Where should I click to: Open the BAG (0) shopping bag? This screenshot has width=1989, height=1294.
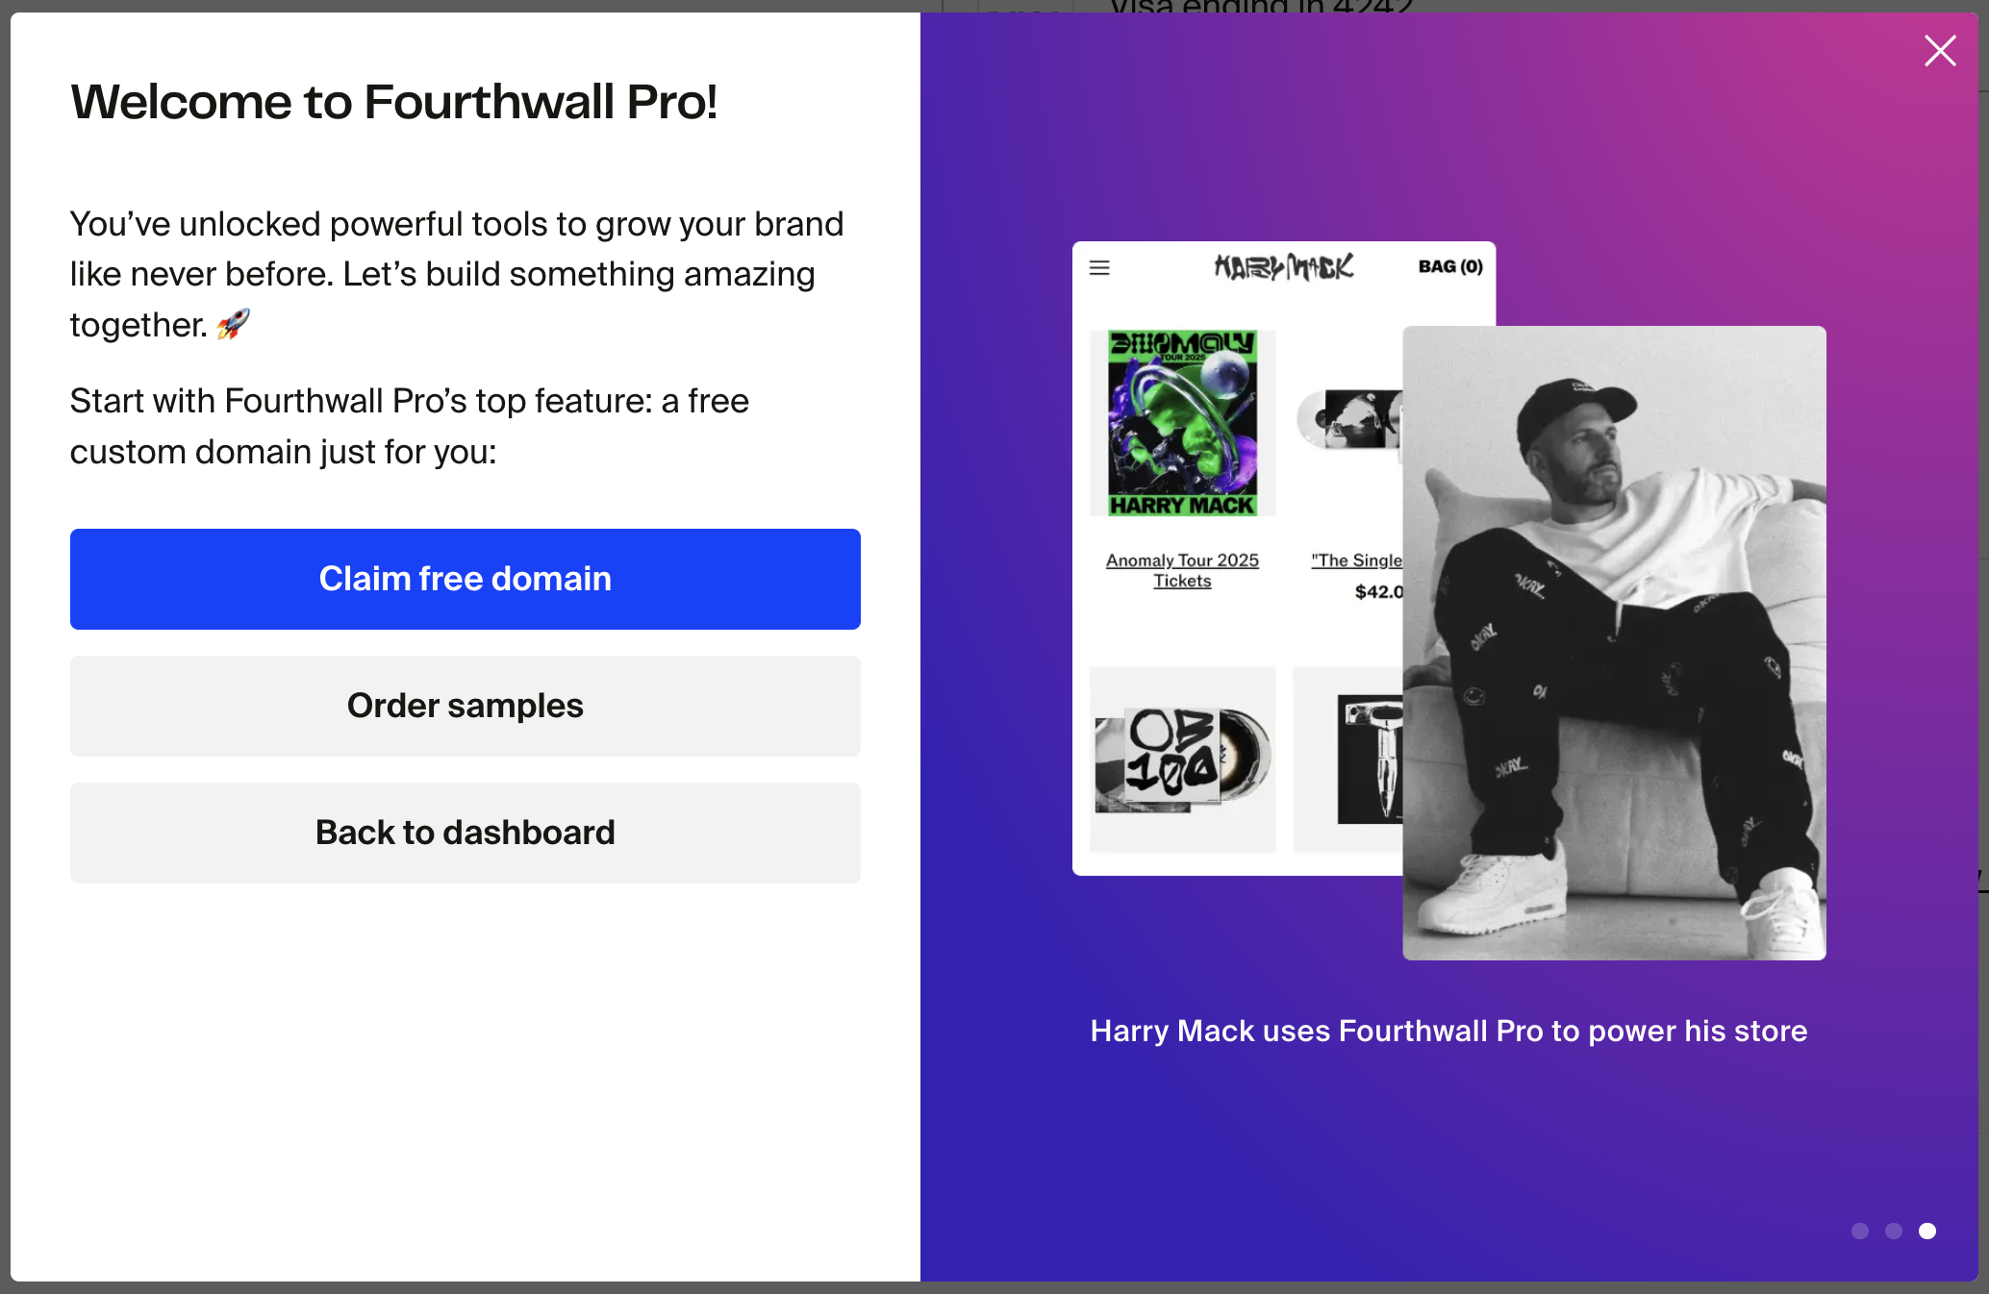click(1450, 269)
